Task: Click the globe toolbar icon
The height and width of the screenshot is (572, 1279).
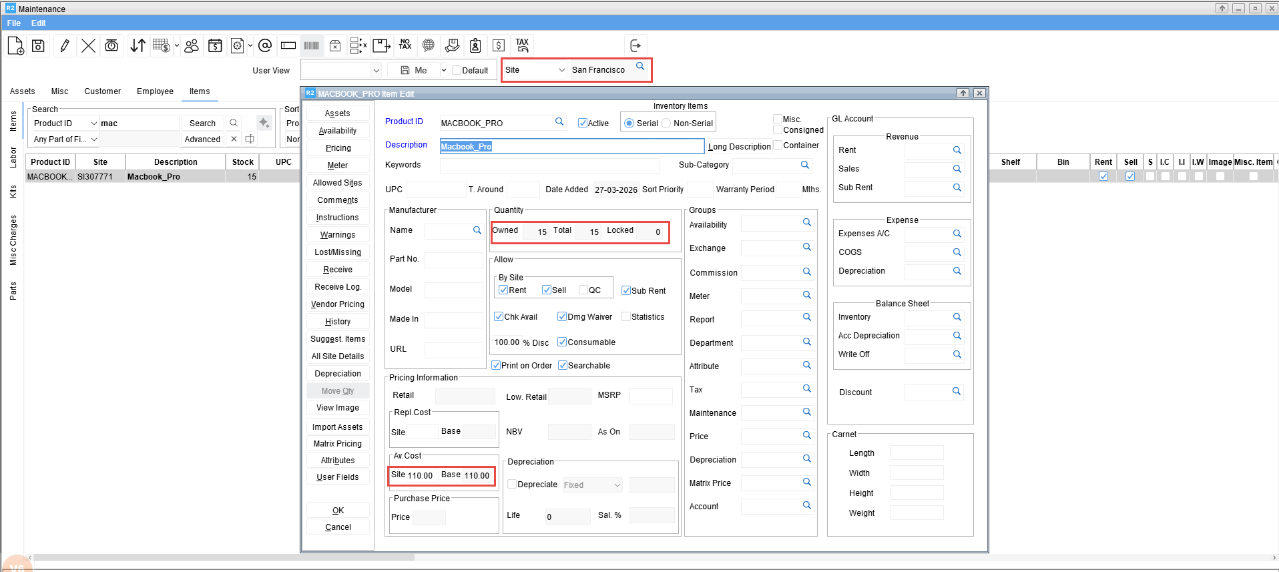Action: pos(429,45)
